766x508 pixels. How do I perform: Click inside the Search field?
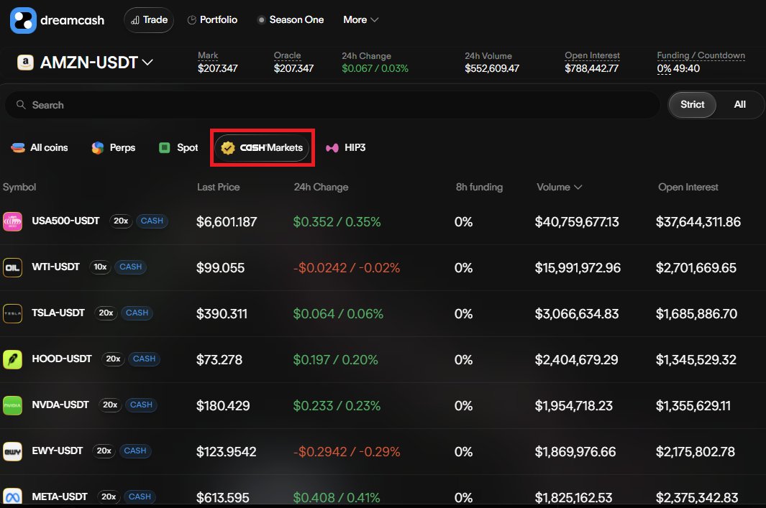tap(332, 104)
